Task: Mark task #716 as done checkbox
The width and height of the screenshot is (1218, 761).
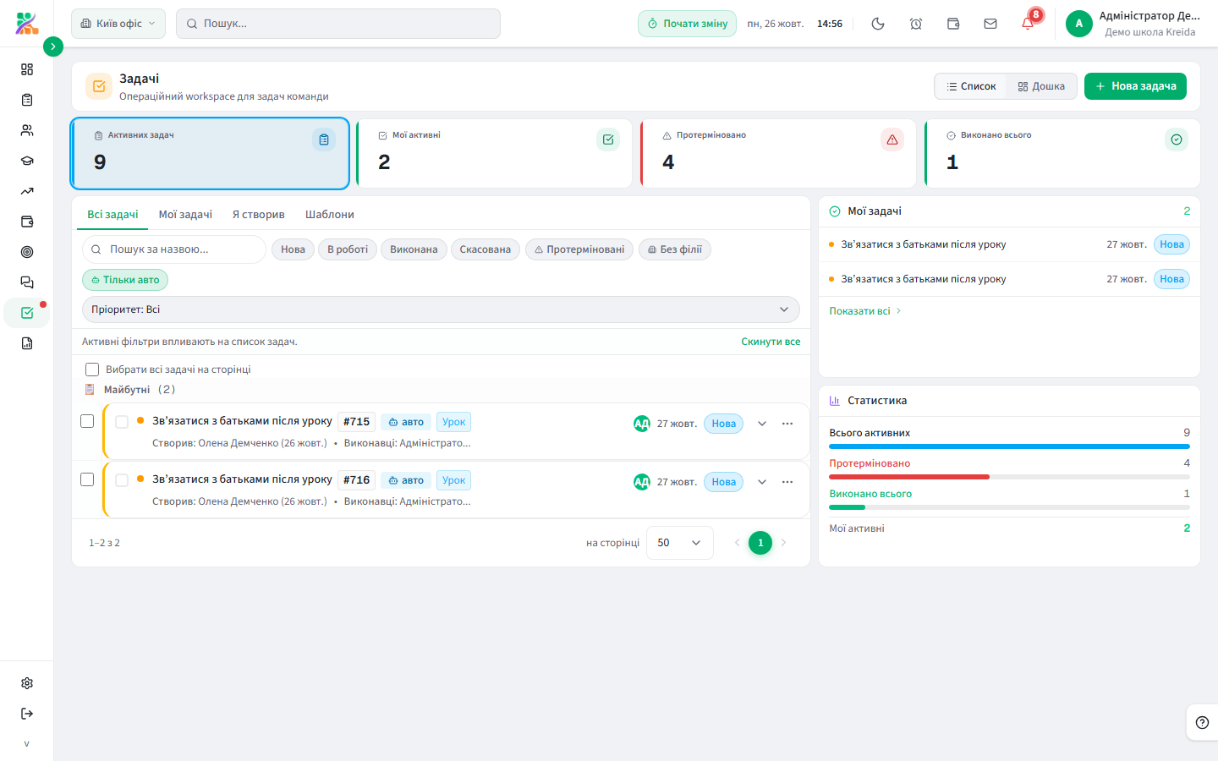Action: (122, 480)
